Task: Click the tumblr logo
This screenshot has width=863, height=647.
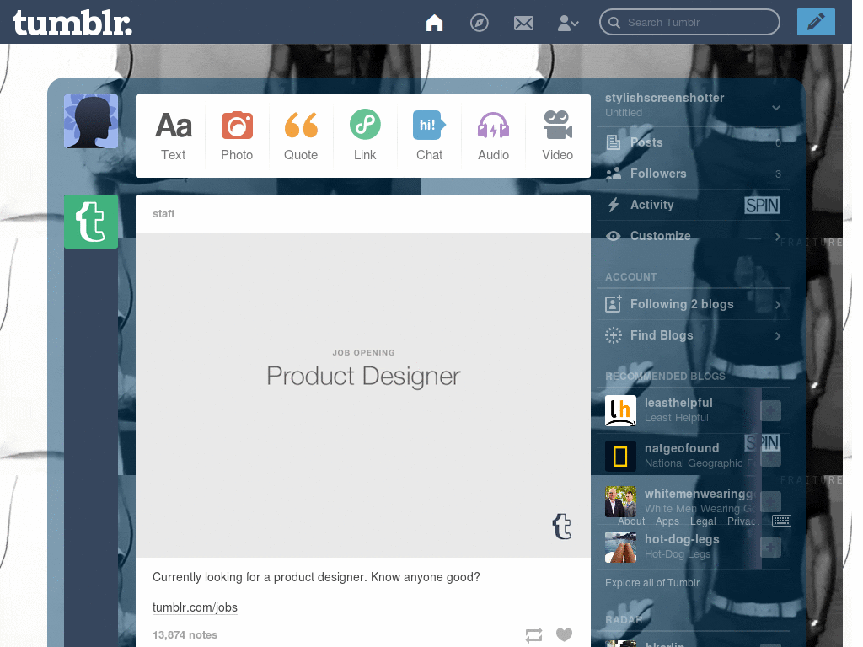Action: [72, 23]
